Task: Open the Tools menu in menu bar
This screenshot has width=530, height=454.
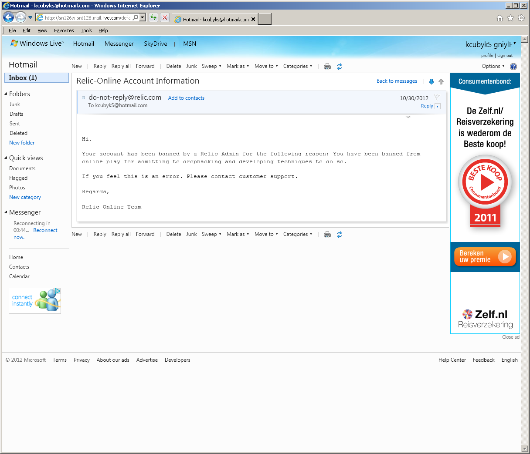Action: (x=86, y=30)
